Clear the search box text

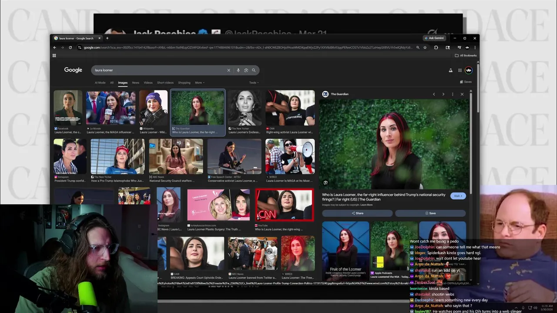click(x=228, y=70)
